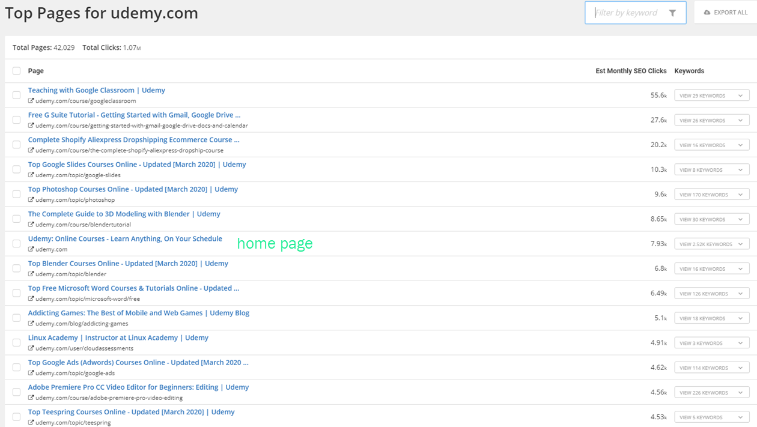Open the first View 16 Keywords dropdown for Shopify row

712,145
